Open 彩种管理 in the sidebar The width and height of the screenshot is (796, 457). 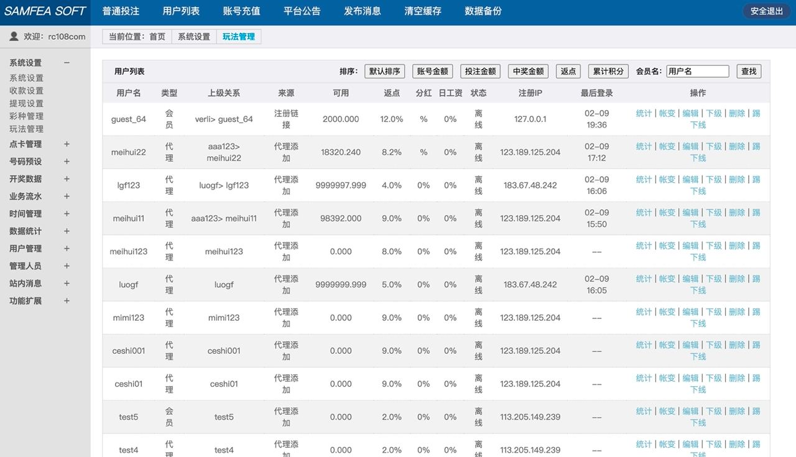(26, 116)
